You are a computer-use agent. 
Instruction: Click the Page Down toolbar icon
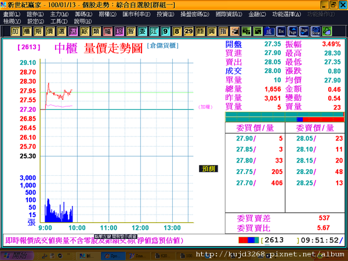pyautogui.click(x=304, y=31)
